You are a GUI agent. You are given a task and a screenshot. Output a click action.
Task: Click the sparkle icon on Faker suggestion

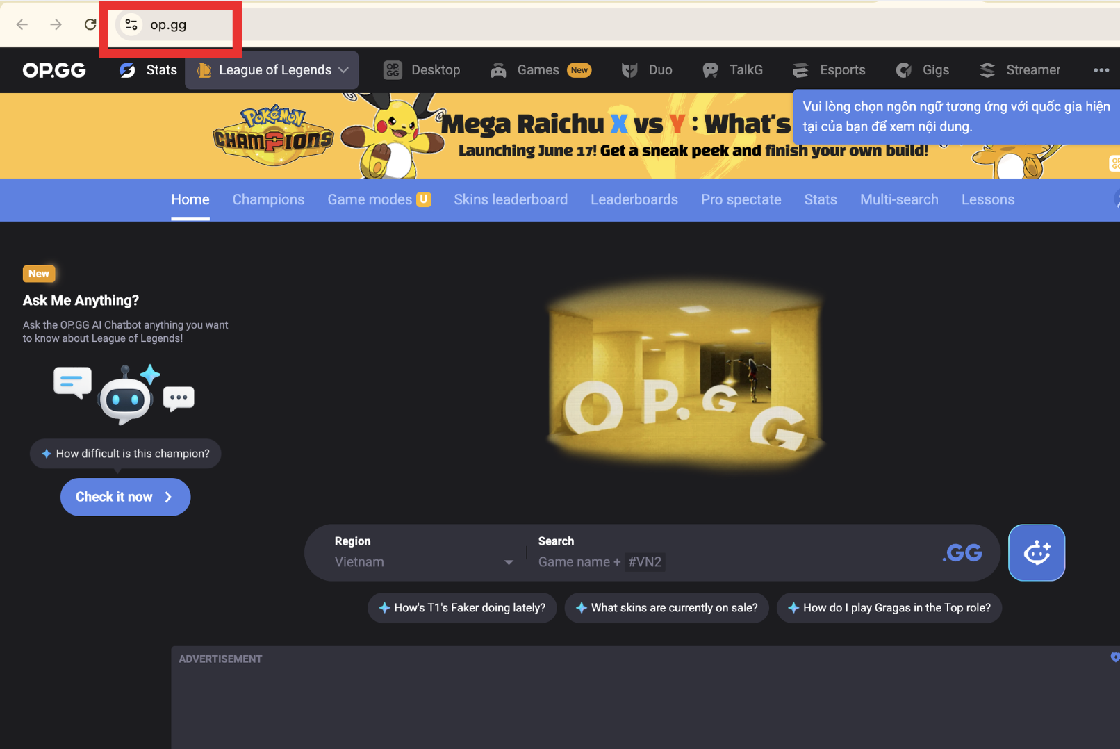click(384, 608)
